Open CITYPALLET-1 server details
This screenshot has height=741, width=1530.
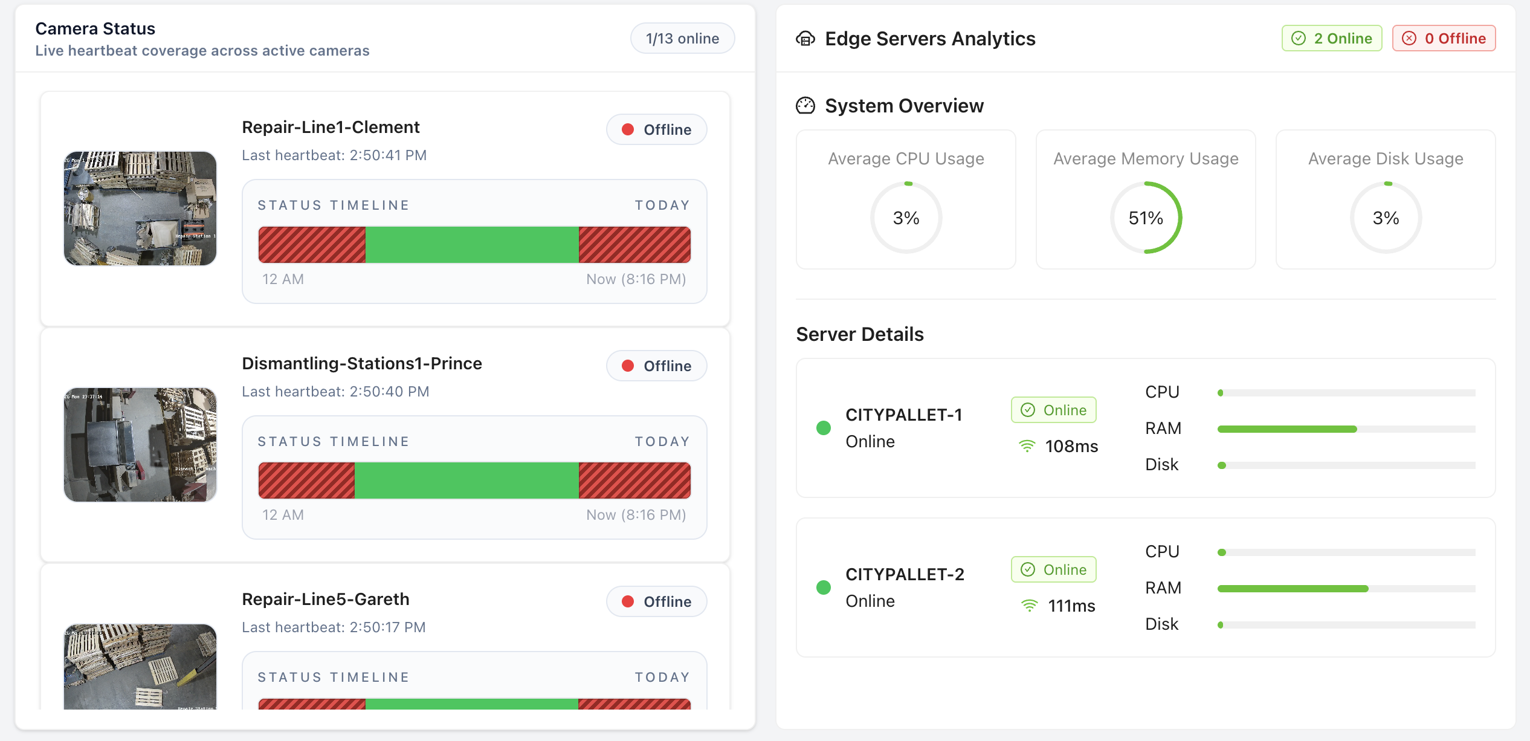coord(904,415)
